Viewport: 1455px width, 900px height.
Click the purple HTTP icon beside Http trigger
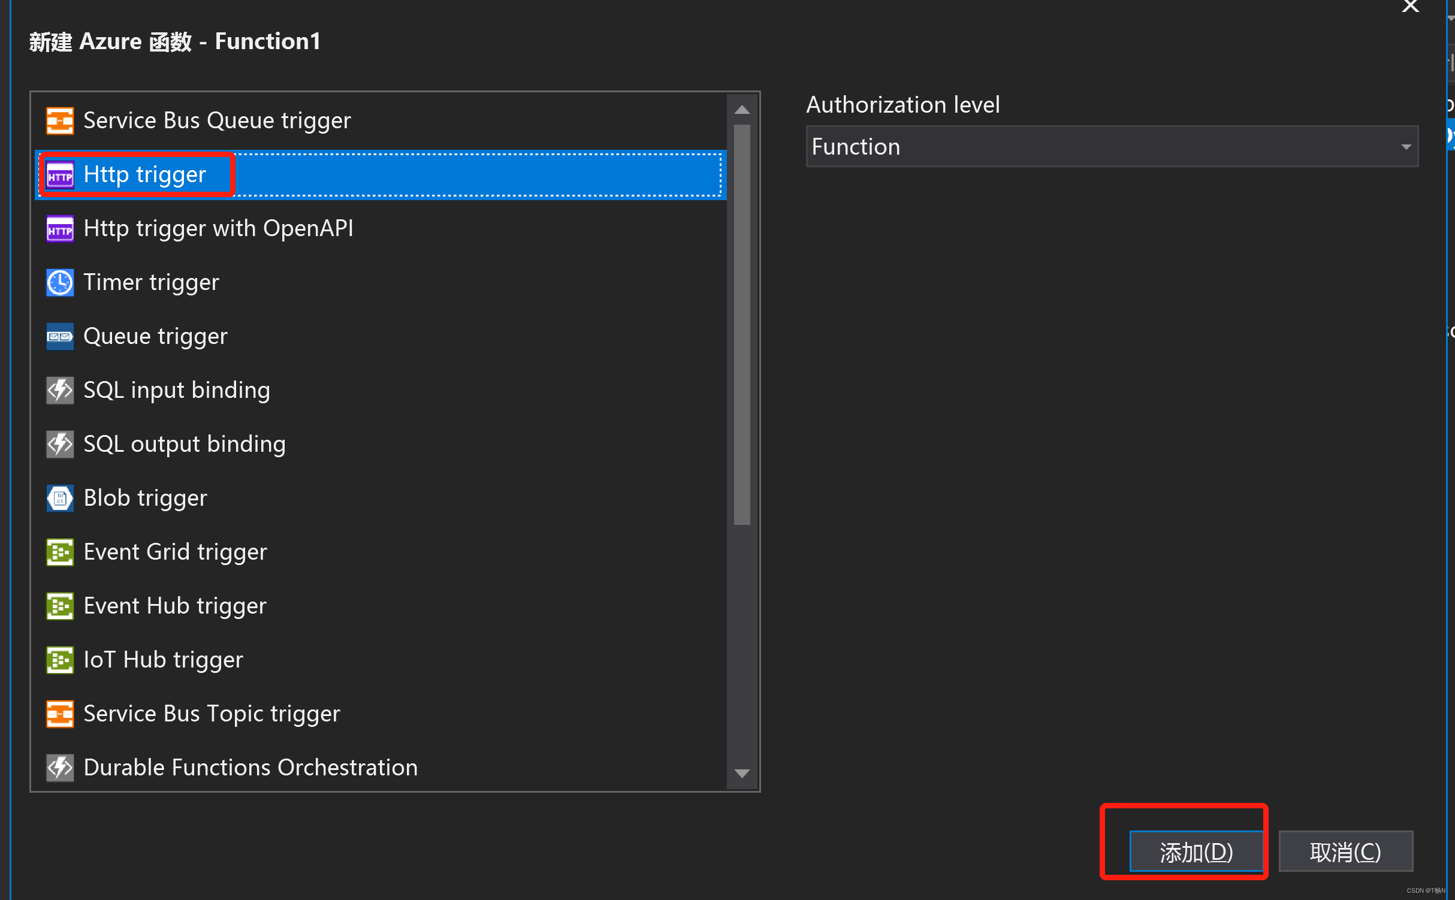pyautogui.click(x=60, y=175)
